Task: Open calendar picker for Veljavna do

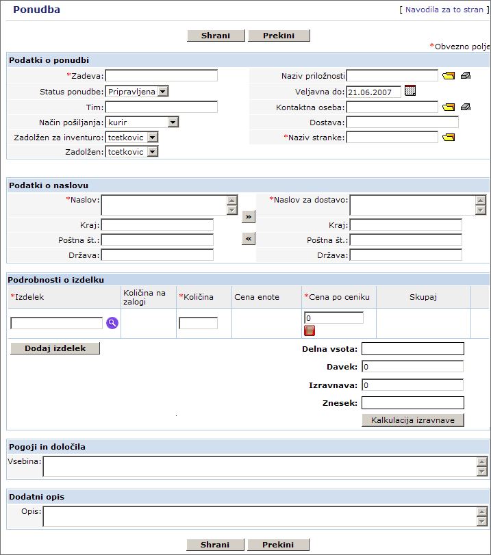Action: (410, 90)
